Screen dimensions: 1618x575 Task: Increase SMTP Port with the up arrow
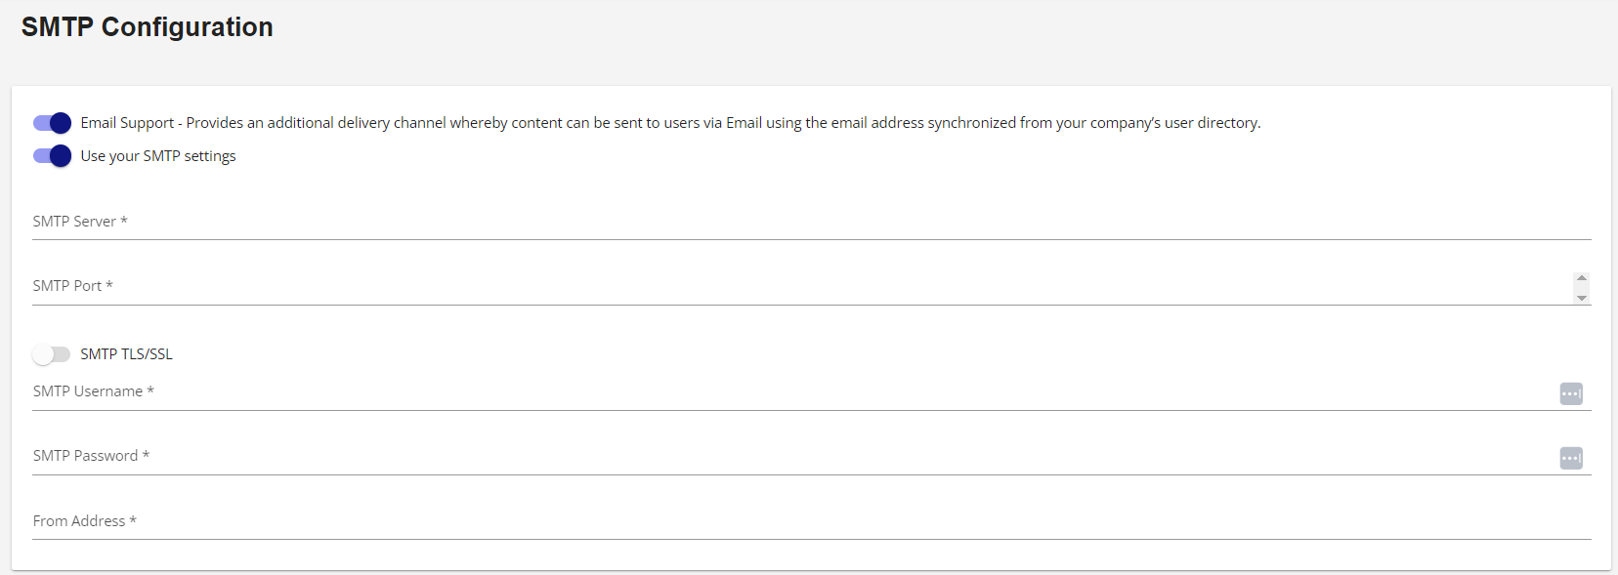point(1582,278)
